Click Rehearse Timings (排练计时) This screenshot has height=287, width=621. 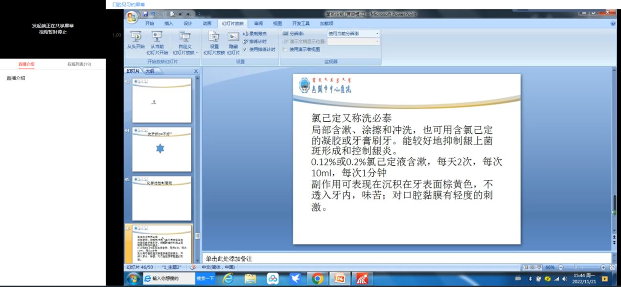pyautogui.click(x=255, y=41)
